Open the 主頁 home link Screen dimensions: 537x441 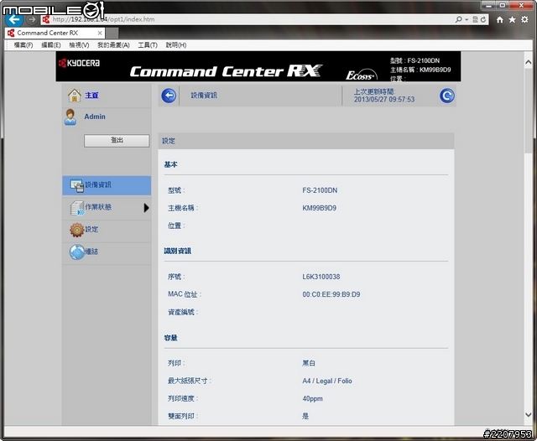[x=91, y=96]
